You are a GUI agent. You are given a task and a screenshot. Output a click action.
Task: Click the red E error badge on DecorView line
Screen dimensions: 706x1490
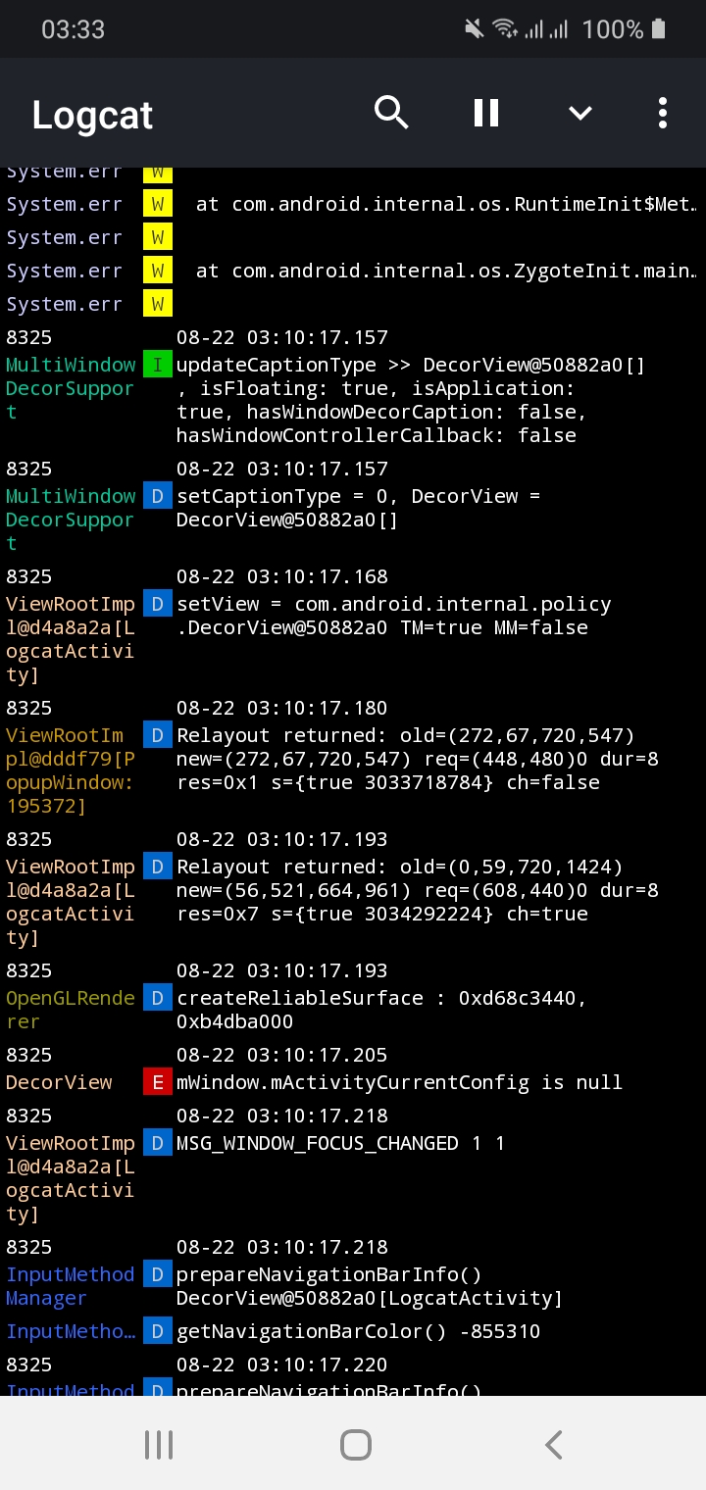(x=157, y=1081)
